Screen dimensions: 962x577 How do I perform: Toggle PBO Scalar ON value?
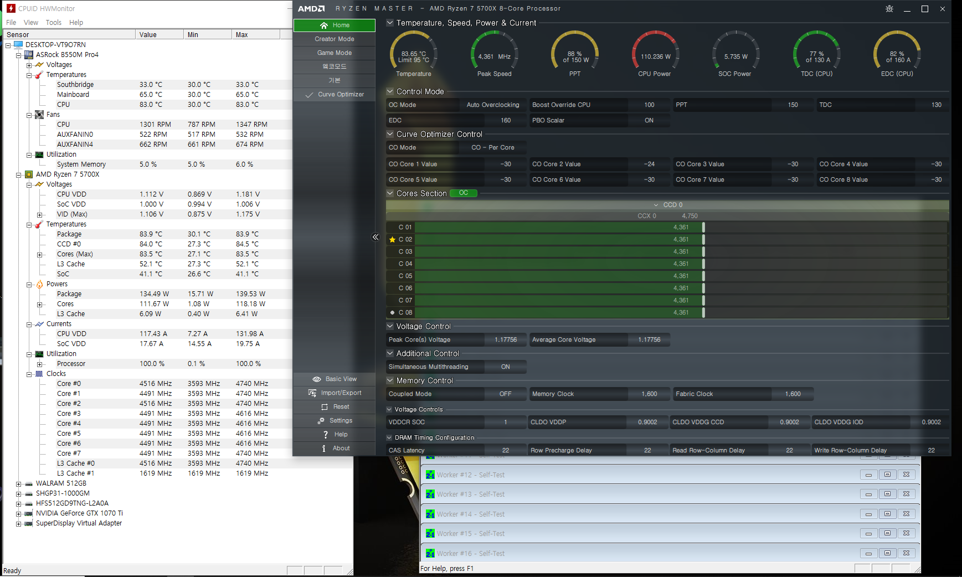click(x=649, y=121)
